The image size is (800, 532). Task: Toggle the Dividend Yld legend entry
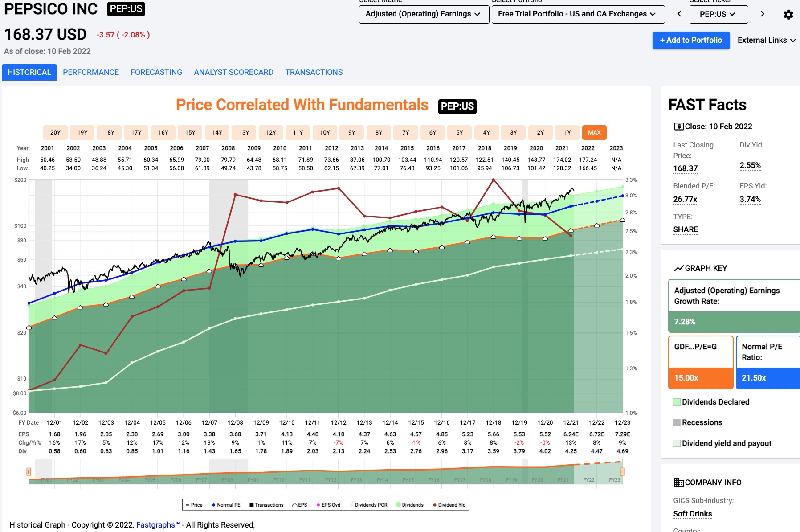(449, 505)
